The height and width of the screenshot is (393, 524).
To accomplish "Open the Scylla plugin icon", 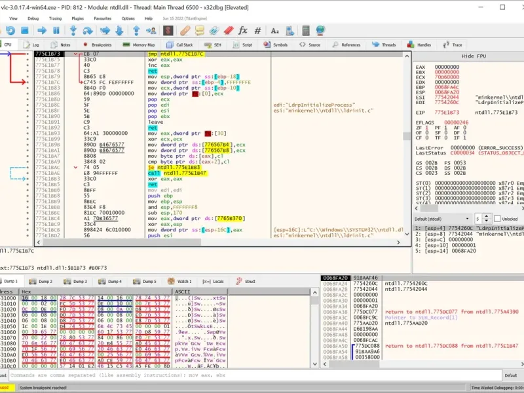I will pos(169,30).
